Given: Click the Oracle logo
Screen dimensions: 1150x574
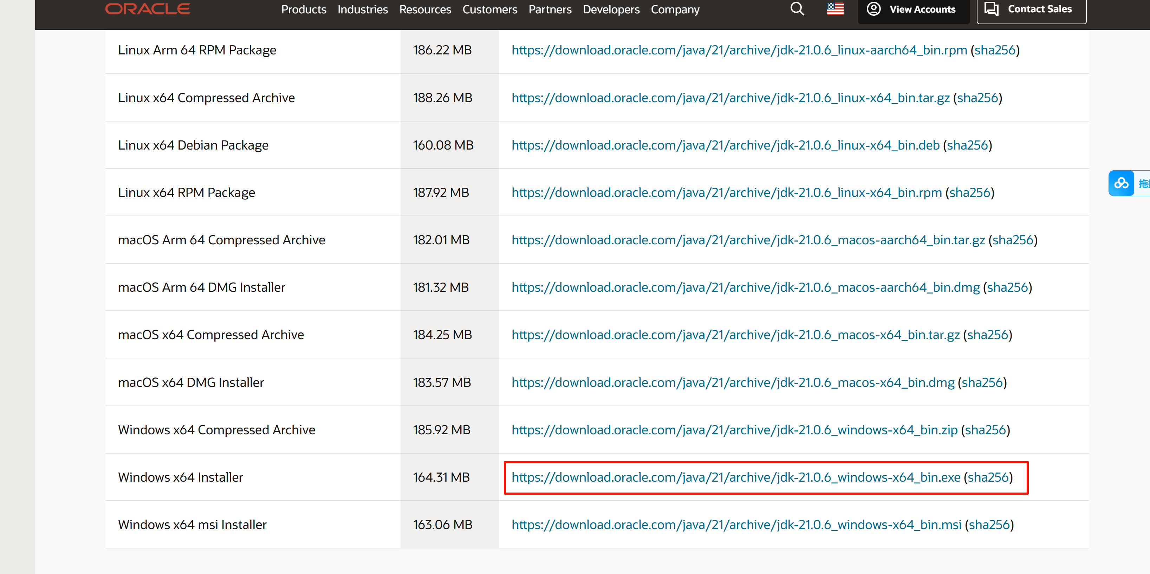Looking at the screenshot, I should pyautogui.click(x=147, y=8).
